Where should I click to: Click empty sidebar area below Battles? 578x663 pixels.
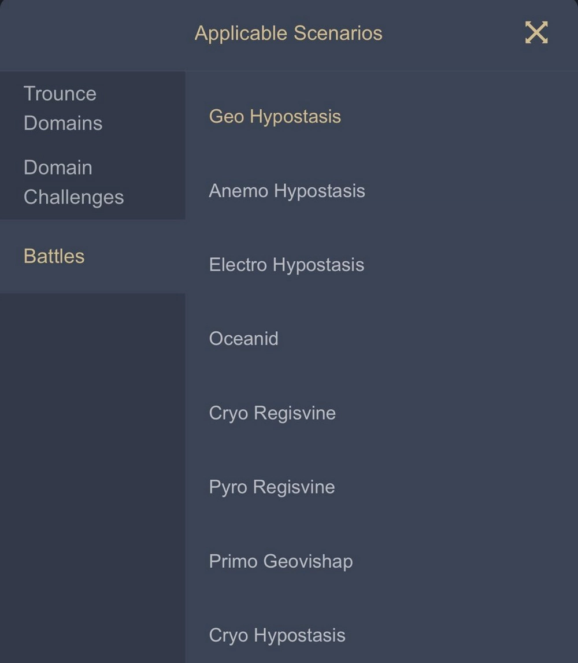(92, 462)
